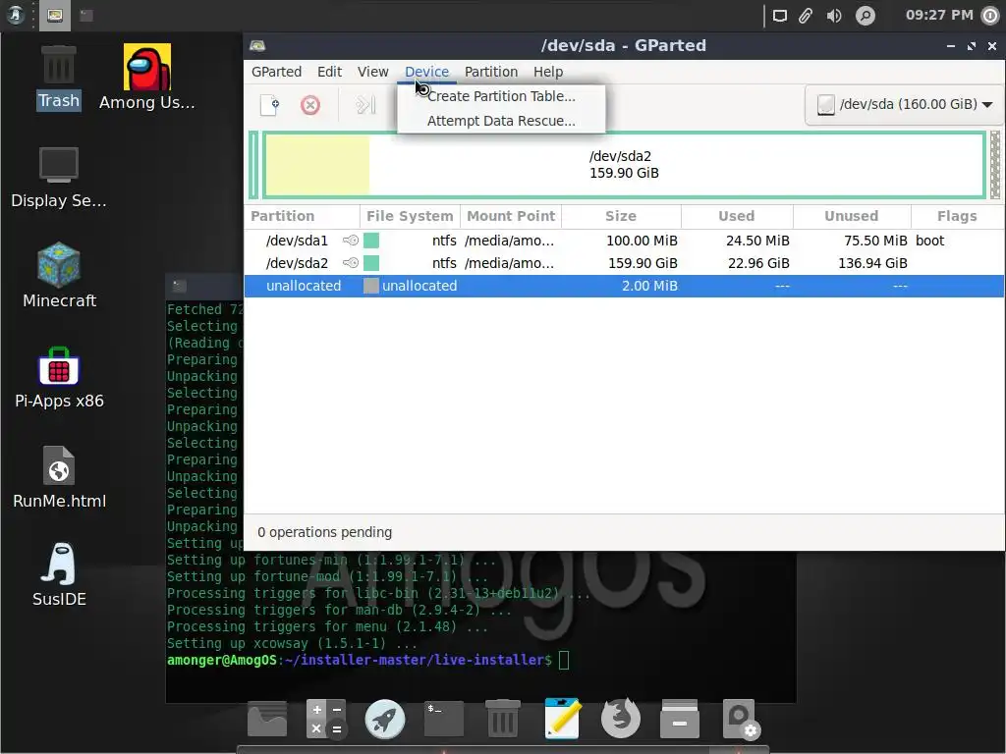Click the /dev/sda2 159.90 GiB disk graphic

pos(624,165)
